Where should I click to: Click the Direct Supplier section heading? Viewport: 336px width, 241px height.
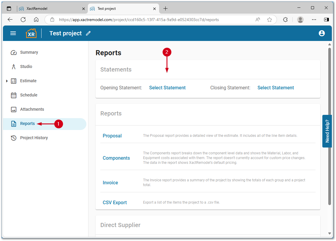pyautogui.click(x=120, y=225)
